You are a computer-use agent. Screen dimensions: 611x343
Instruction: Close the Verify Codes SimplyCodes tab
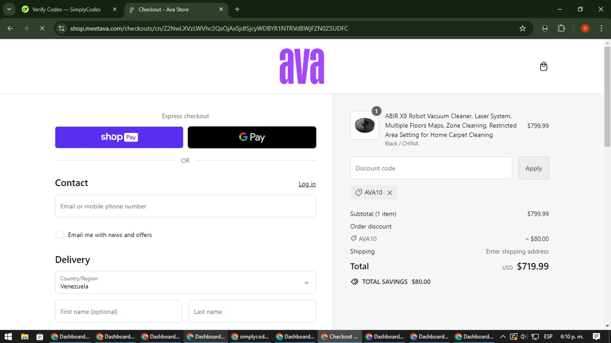pos(115,9)
